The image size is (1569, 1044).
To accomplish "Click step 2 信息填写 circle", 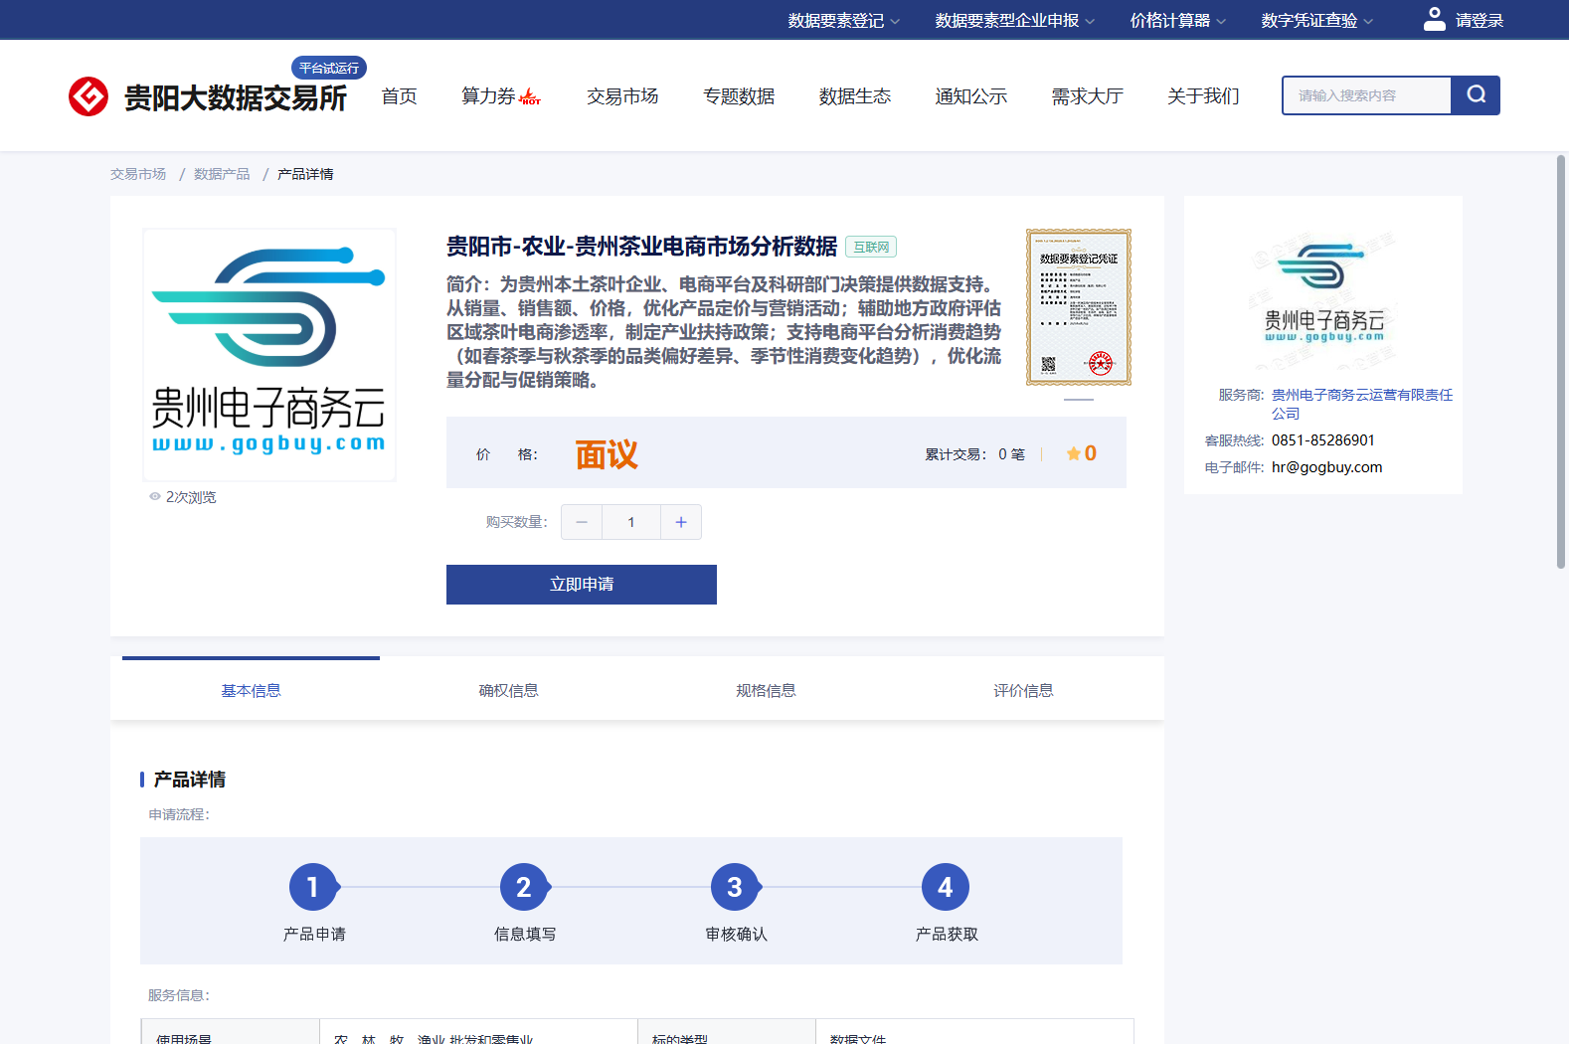I will [524, 887].
